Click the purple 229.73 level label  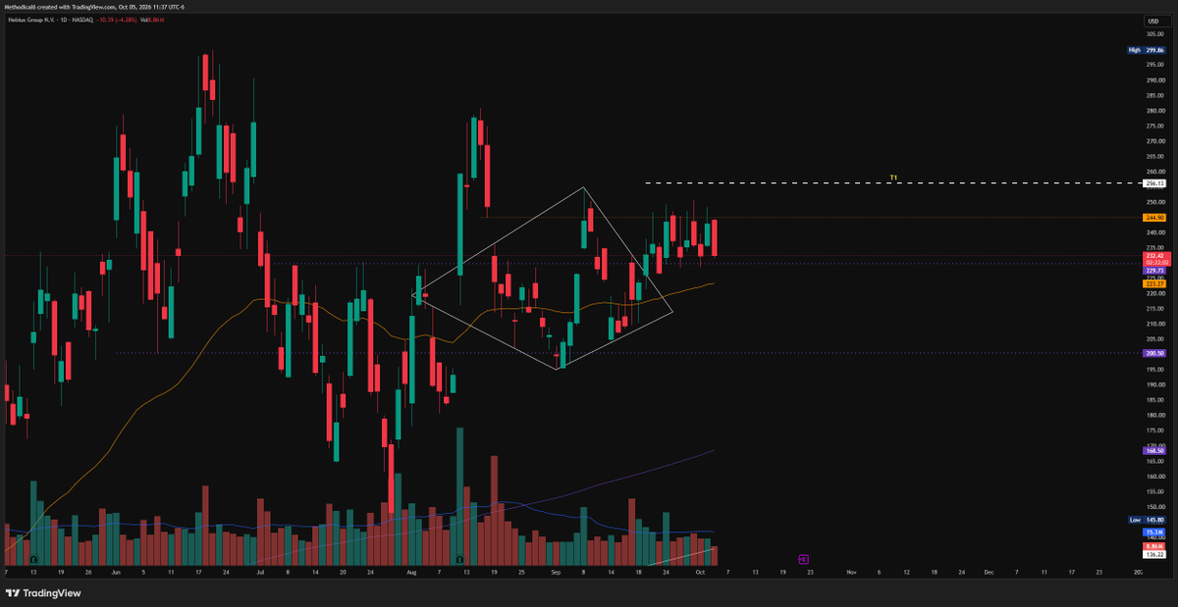click(x=1154, y=271)
